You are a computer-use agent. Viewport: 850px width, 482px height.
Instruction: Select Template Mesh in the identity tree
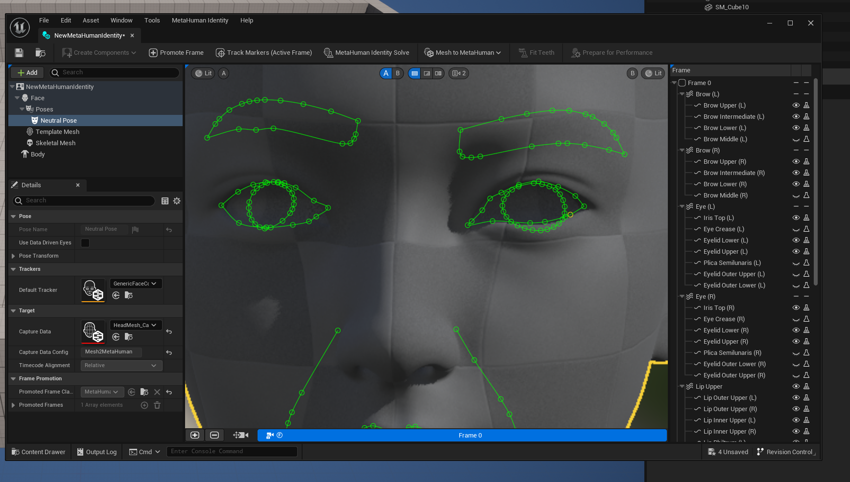tap(57, 132)
